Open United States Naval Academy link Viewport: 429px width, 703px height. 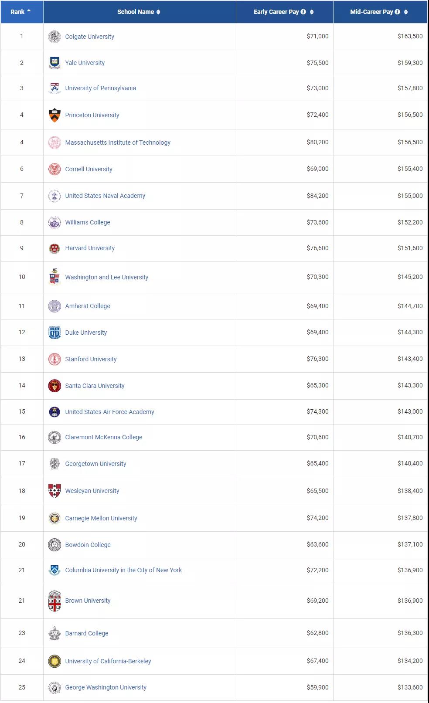pos(105,196)
